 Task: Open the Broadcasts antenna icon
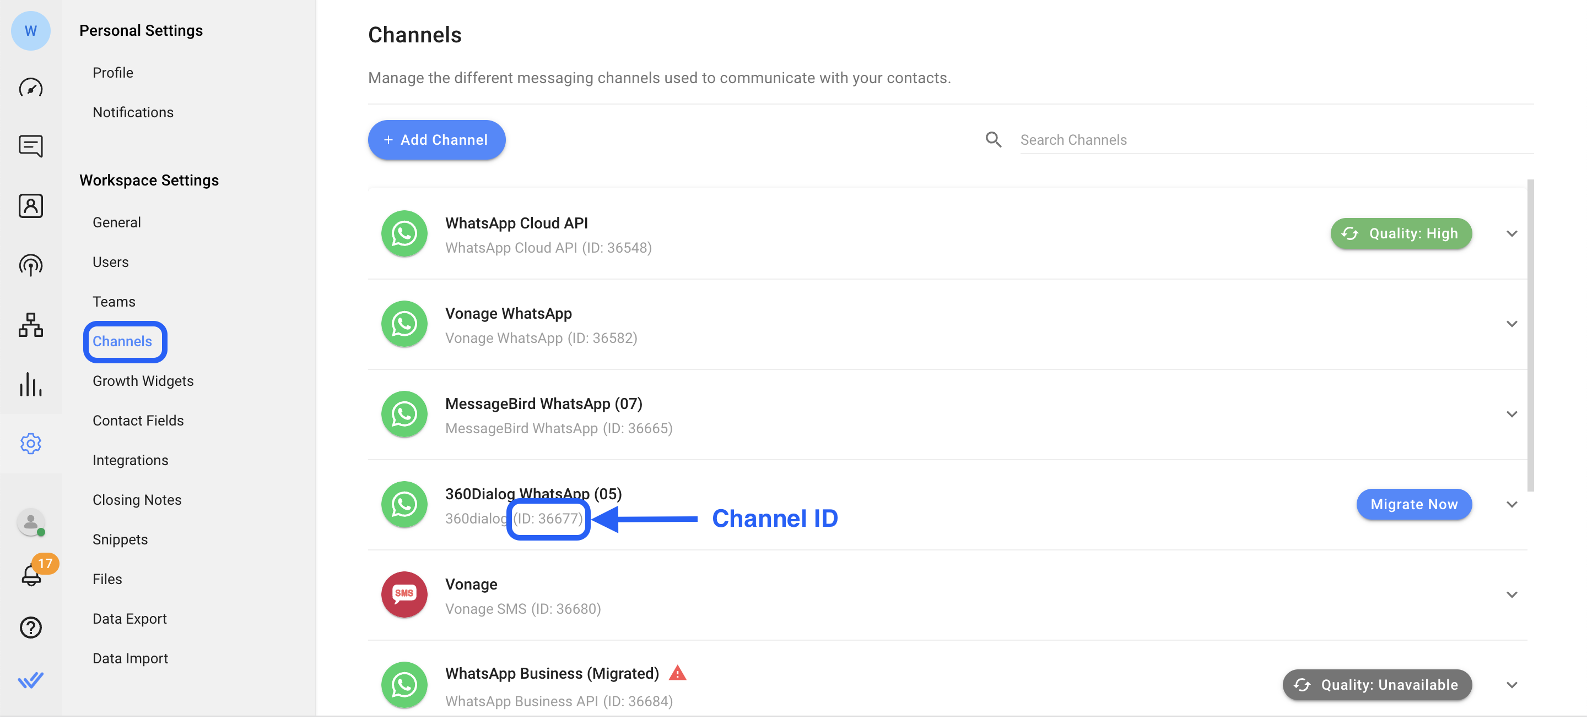(x=30, y=266)
